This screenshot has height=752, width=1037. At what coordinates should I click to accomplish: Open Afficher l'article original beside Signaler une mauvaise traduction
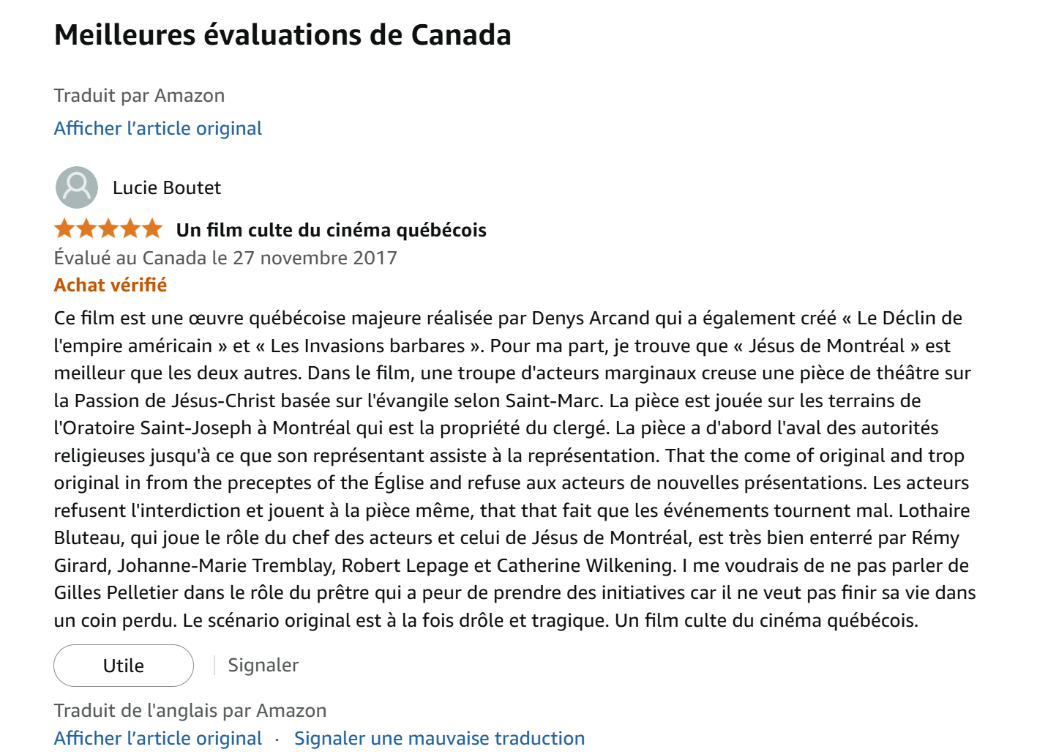coord(158,738)
